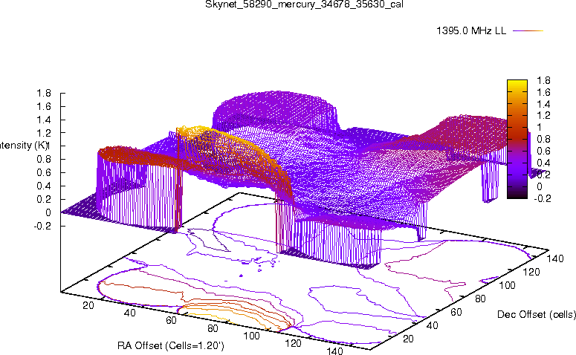Viewport: 576px width, 355px height.
Task: Click the 20 tick on Dec Offset axis
Action: coord(408,339)
